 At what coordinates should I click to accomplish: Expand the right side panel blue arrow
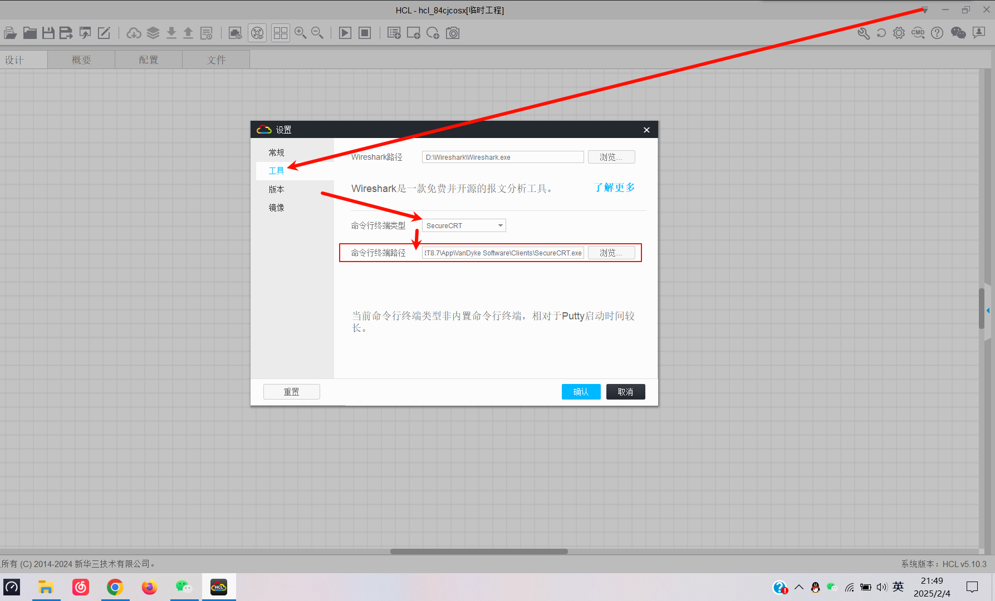(988, 311)
